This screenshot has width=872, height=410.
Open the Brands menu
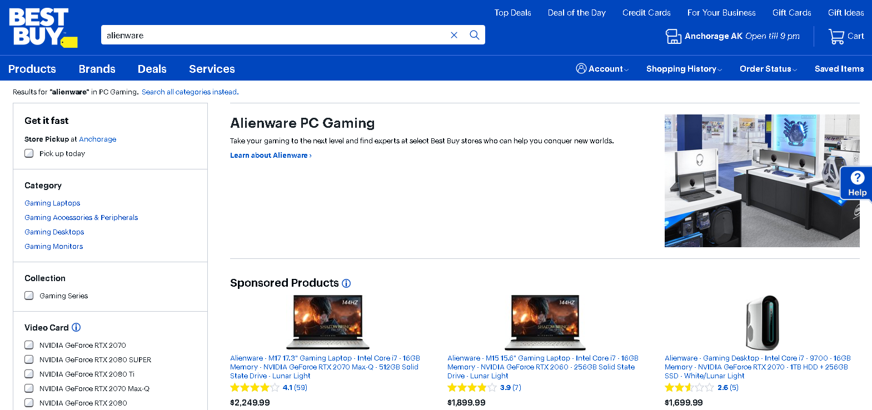click(x=97, y=69)
